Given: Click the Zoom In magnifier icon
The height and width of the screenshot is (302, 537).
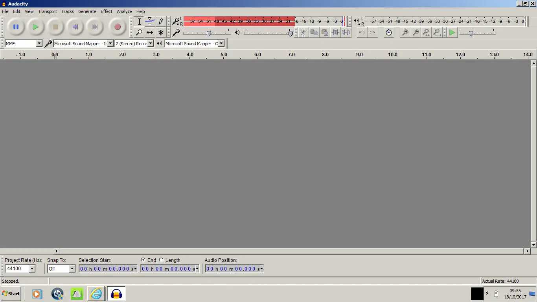Looking at the screenshot, I should pyautogui.click(x=405, y=33).
